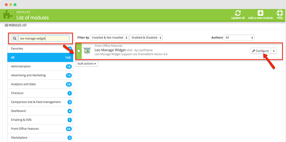This screenshot has width=286, height=142.
Task: Click the module search input field
Action: coord(44,39)
